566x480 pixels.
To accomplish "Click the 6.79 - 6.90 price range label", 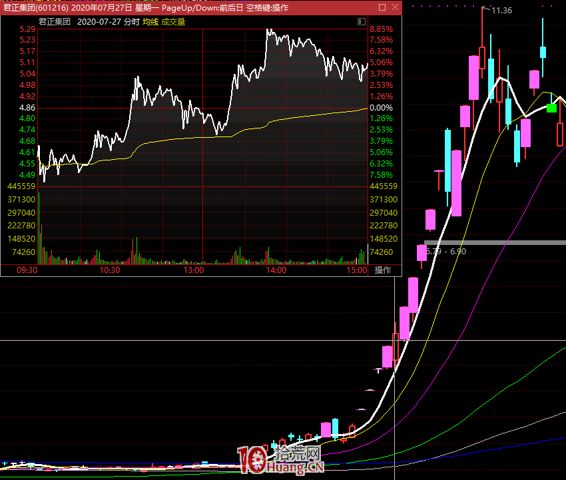I will pos(446,252).
